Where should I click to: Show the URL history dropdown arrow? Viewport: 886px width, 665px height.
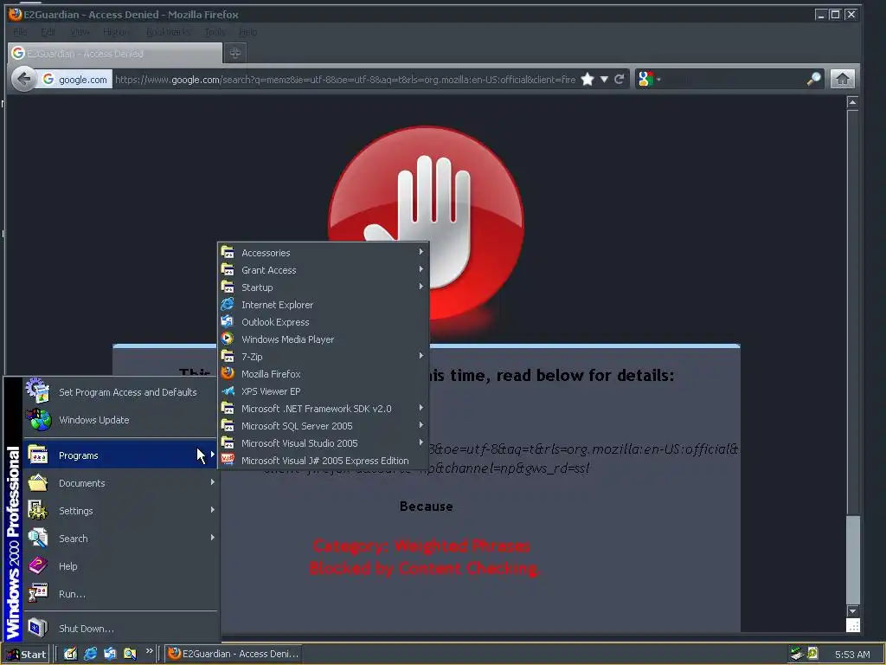[x=604, y=79]
